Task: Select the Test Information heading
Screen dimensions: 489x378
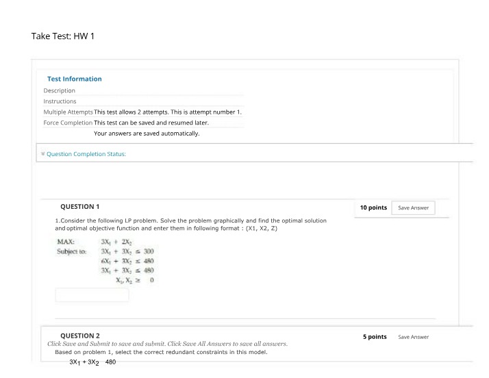Action: pos(75,79)
